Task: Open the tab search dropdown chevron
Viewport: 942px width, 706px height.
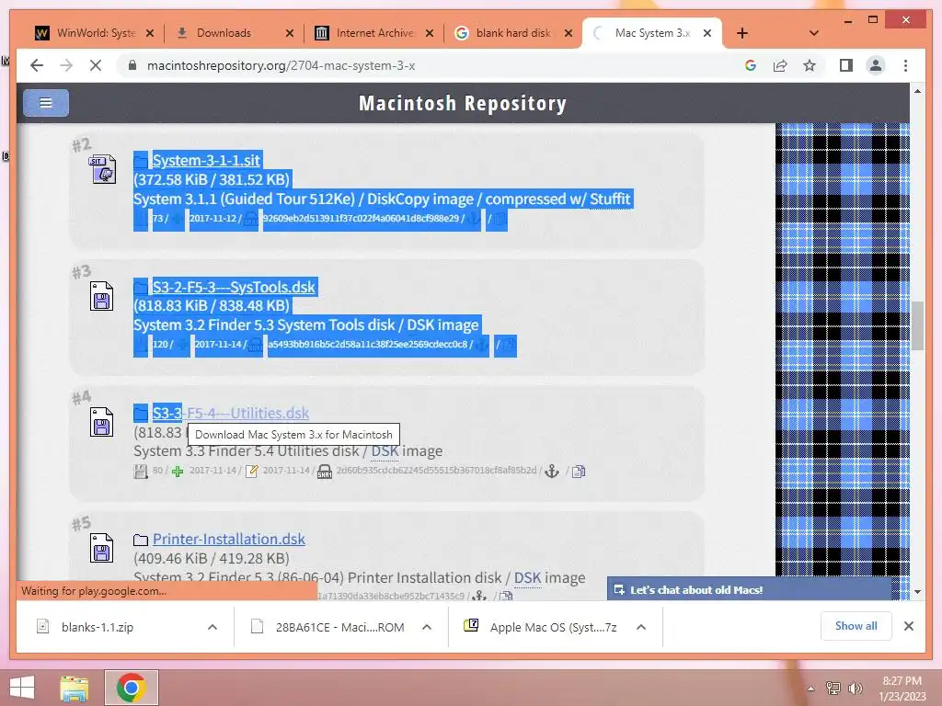Action: (814, 33)
